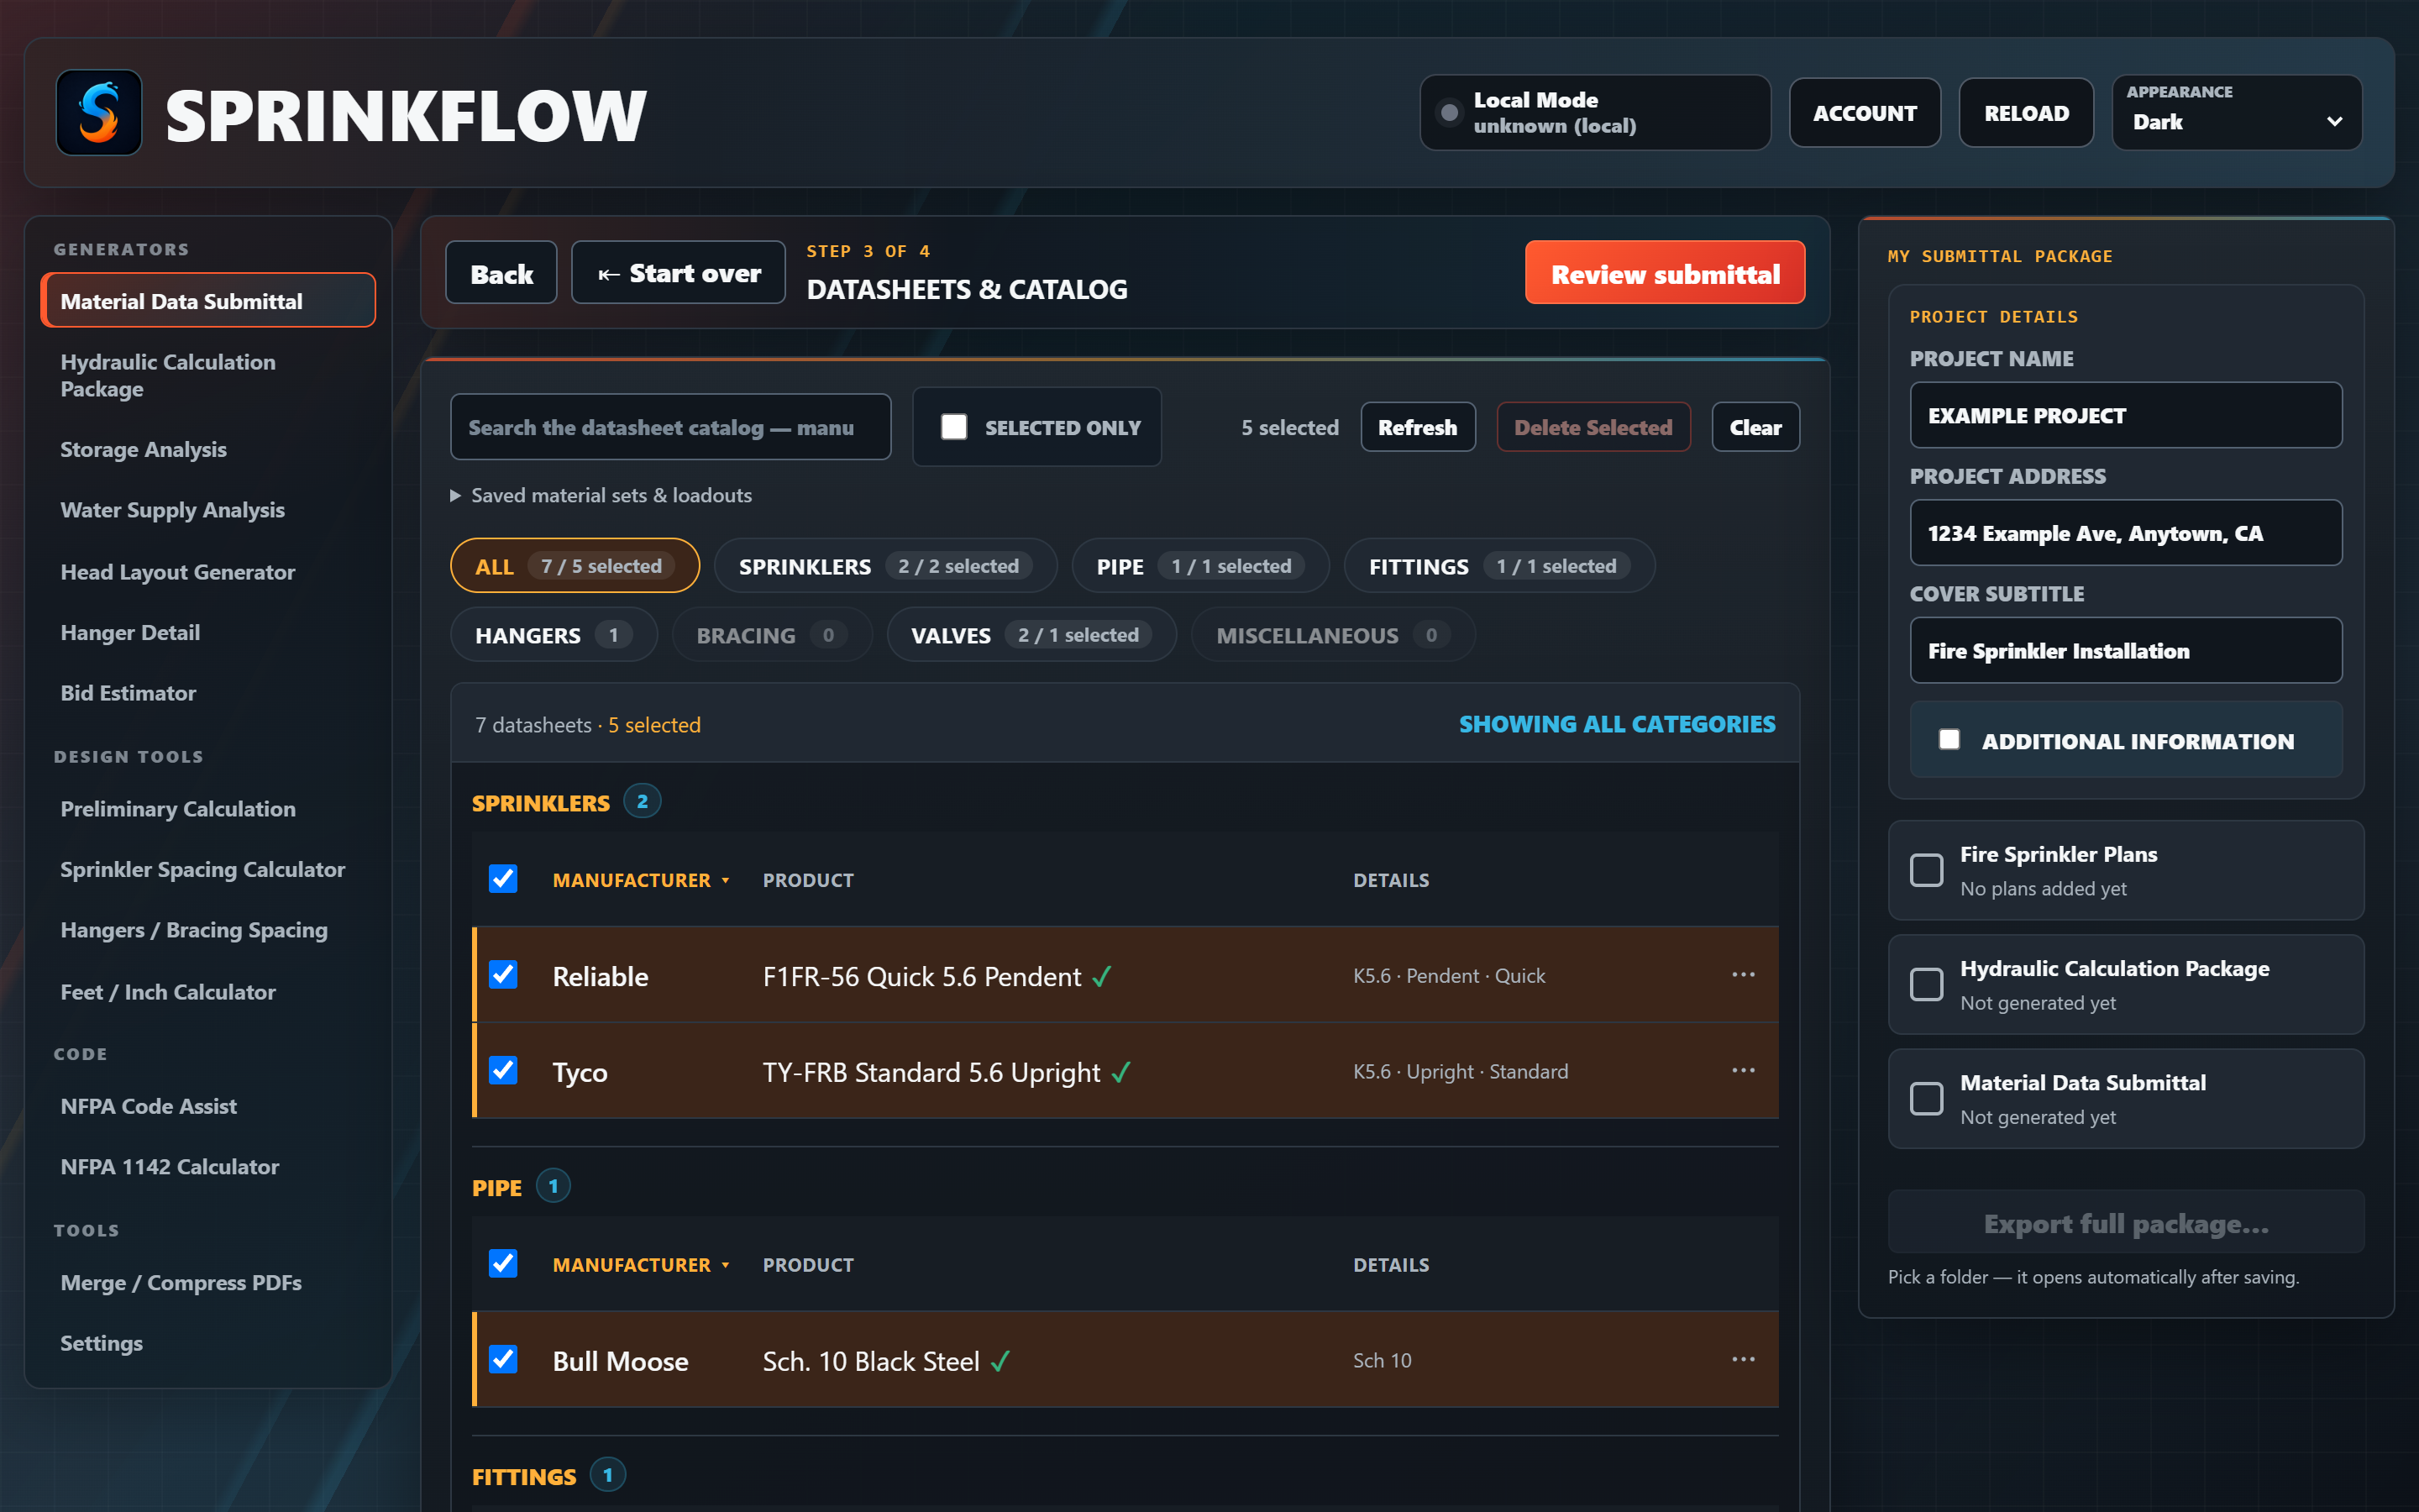Open Preliminary Calculation tool
Image resolution: width=2419 pixels, height=1512 pixels.
point(208,809)
